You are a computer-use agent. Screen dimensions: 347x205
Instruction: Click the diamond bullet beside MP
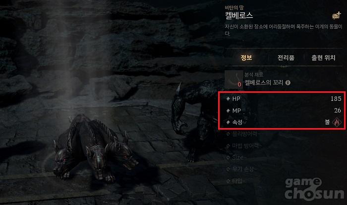228,110
